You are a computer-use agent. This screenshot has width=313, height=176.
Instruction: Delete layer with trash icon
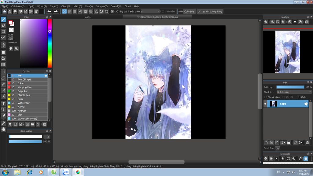pyautogui.click(x=307, y=142)
